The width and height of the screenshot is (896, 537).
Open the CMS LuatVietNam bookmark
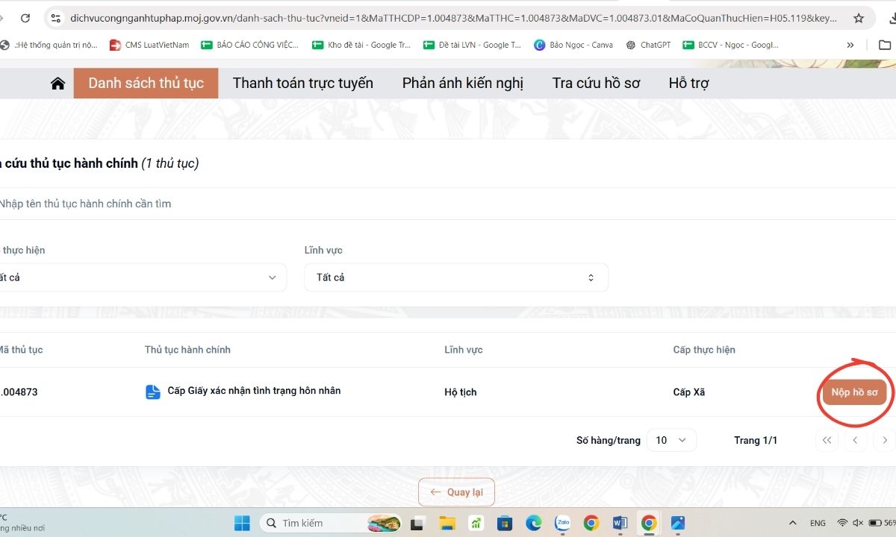coord(149,45)
